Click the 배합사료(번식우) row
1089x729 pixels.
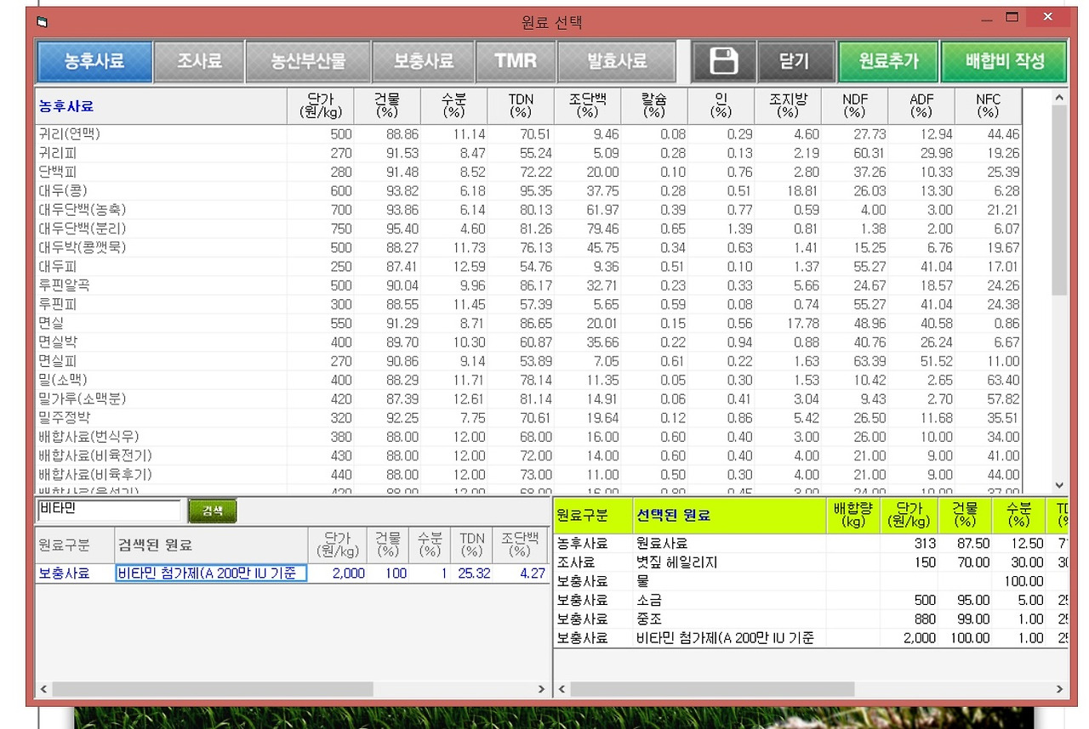pyautogui.click(x=527, y=437)
